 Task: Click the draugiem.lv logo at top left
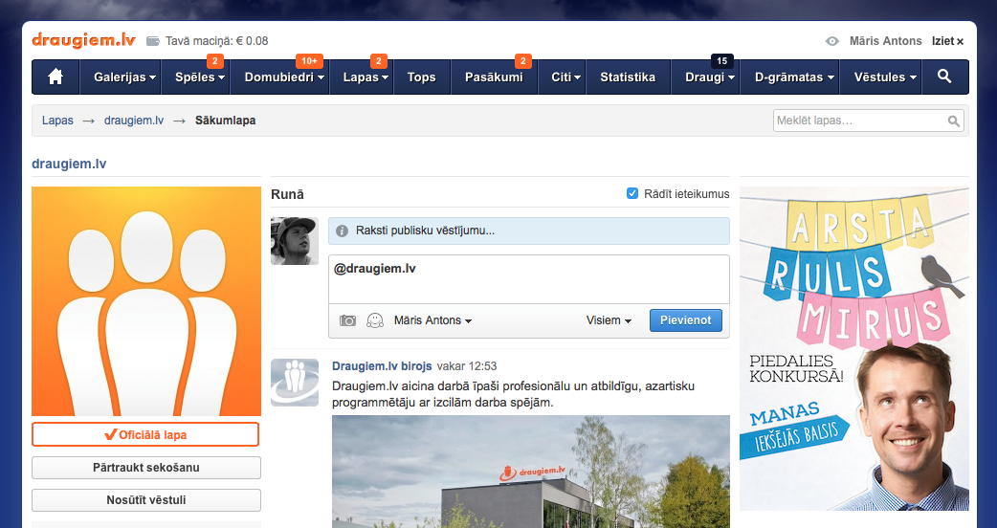click(x=83, y=40)
